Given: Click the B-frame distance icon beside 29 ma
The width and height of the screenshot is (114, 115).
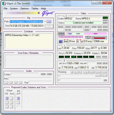Looking at the screenshot, I should tap(66, 41).
